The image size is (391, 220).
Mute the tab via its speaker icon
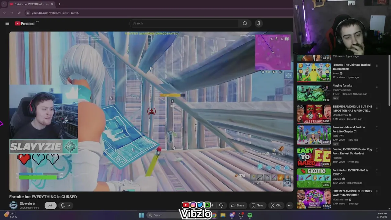(x=47, y=4)
